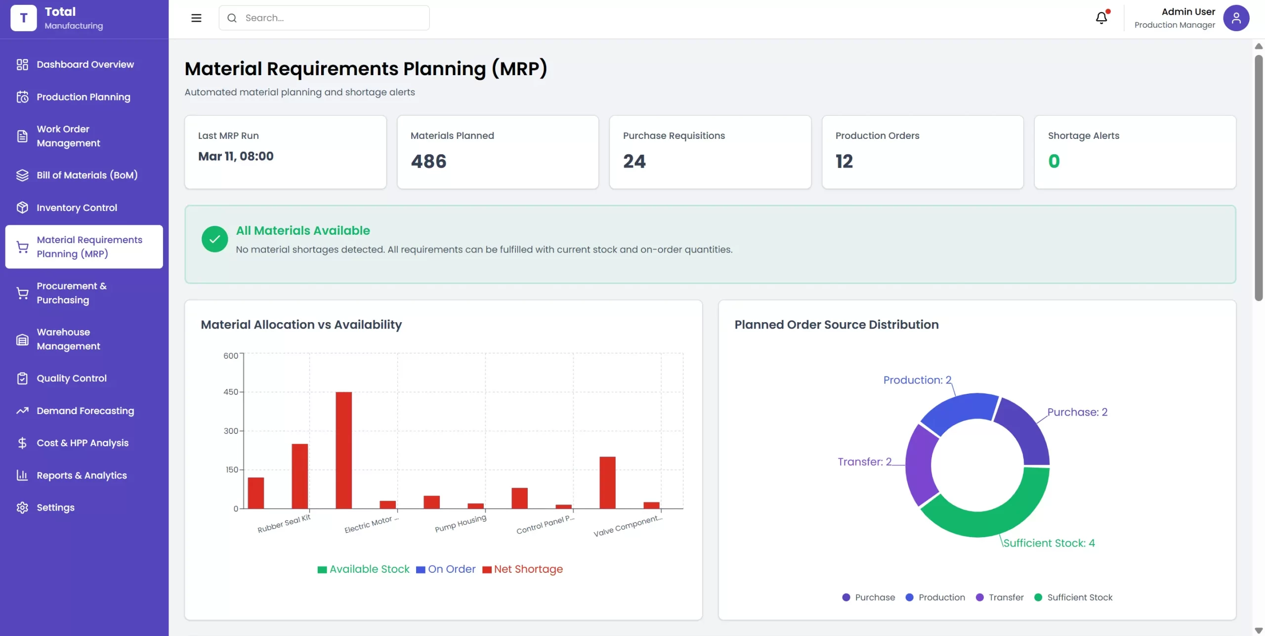This screenshot has width=1265, height=636.
Task: Click the Inventory Control box icon
Action: pyautogui.click(x=22, y=208)
